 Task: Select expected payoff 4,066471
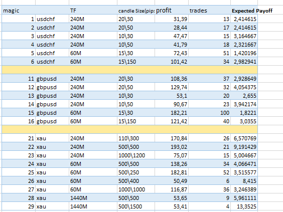[x=244, y=164]
